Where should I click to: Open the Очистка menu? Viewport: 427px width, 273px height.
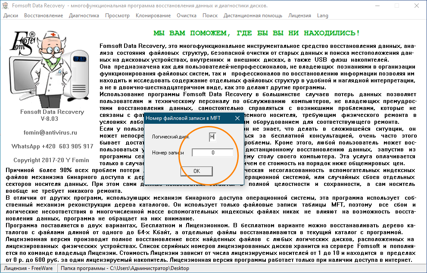pyautogui.click(x=187, y=16)
